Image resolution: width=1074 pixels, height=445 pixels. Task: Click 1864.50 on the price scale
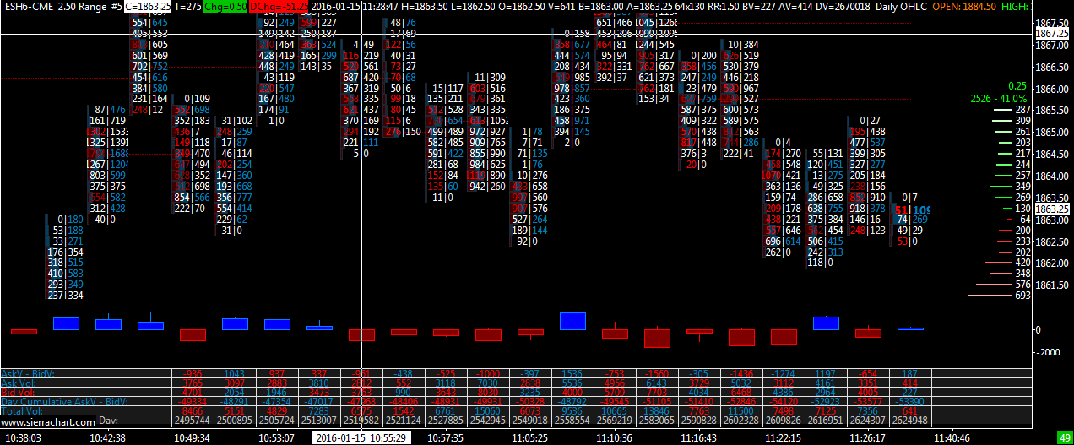pos(1053,155)
